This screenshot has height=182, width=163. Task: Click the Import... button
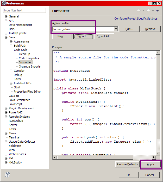[83, 37]
